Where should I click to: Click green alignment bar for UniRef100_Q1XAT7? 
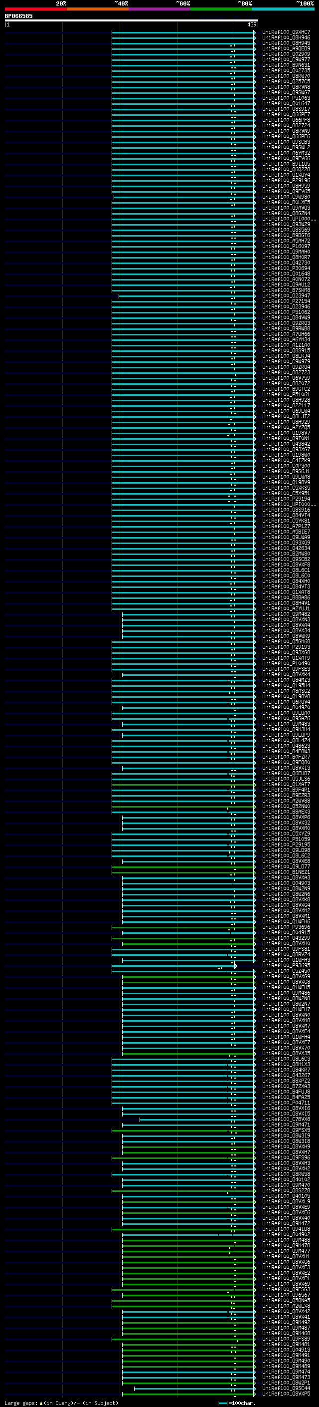click(x=183, y=784)
